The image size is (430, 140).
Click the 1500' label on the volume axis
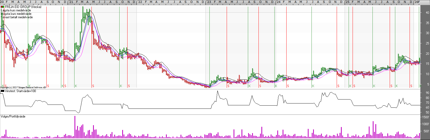pyautogui.click(x=425, y=117)
